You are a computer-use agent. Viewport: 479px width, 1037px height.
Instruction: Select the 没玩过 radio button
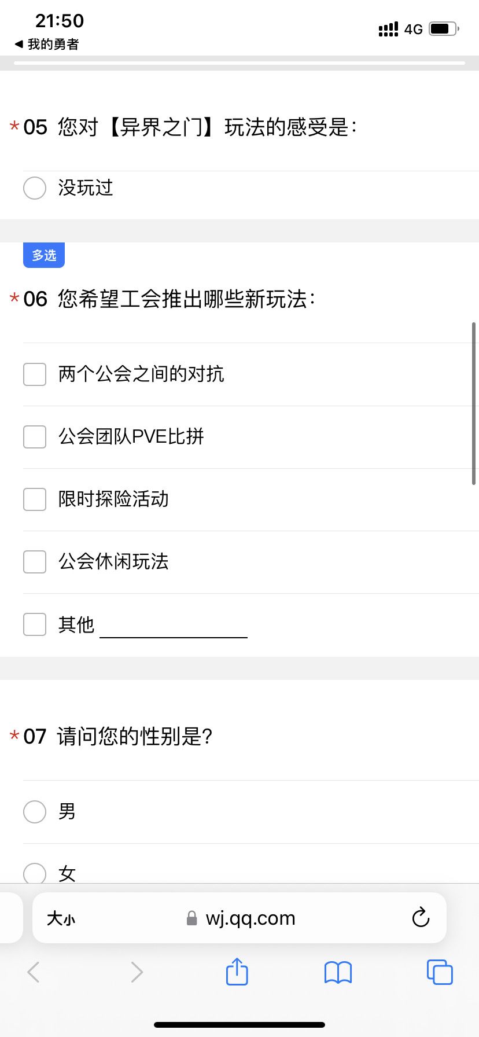(35, 188)
